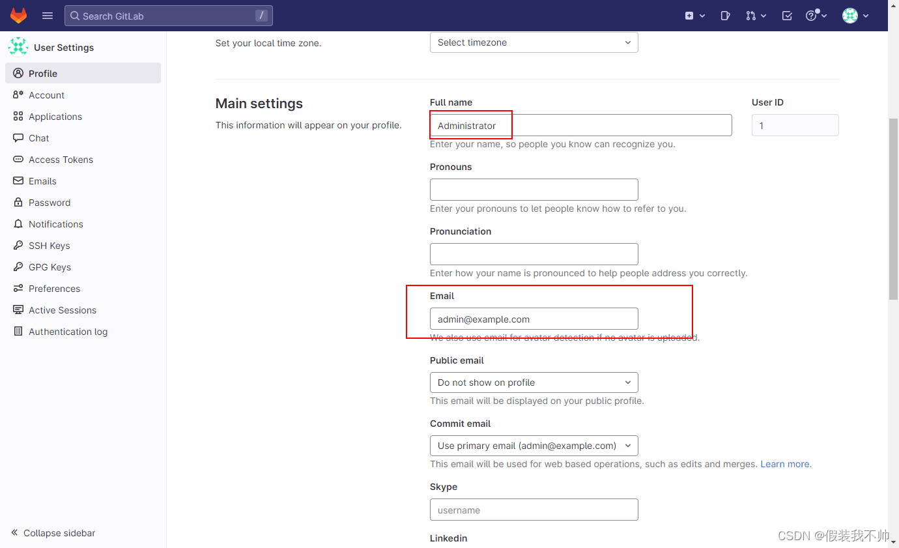Click the Notifications bell icon
This screenshot has width=899, height=548.
18,224
